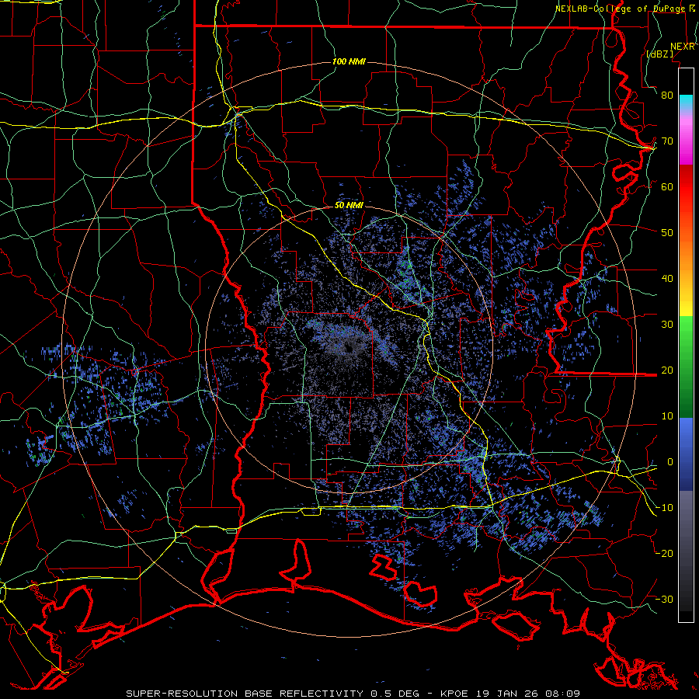The height and width of the screenshot is (699, 699).
Task: Click the 40 value on the dBZ scale
Action: coord(667,279)
